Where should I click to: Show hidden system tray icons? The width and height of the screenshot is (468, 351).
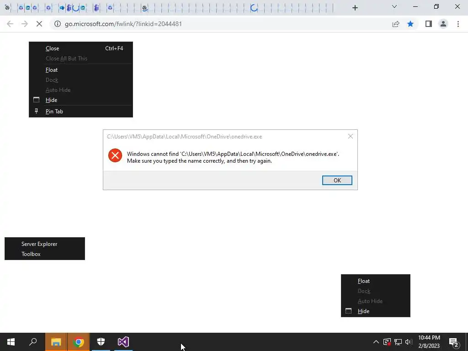click(376, 342)
